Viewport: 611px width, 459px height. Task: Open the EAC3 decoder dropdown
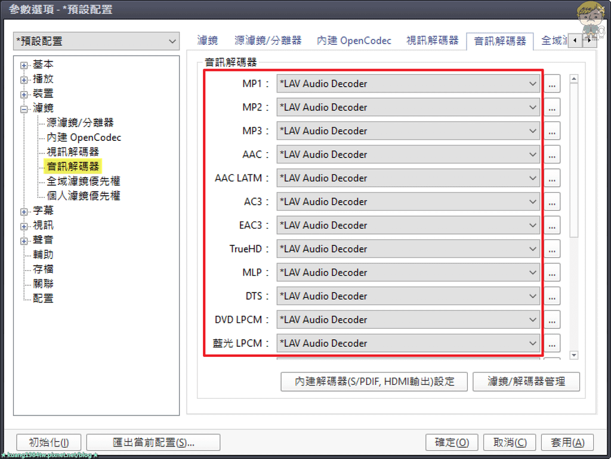408,225
